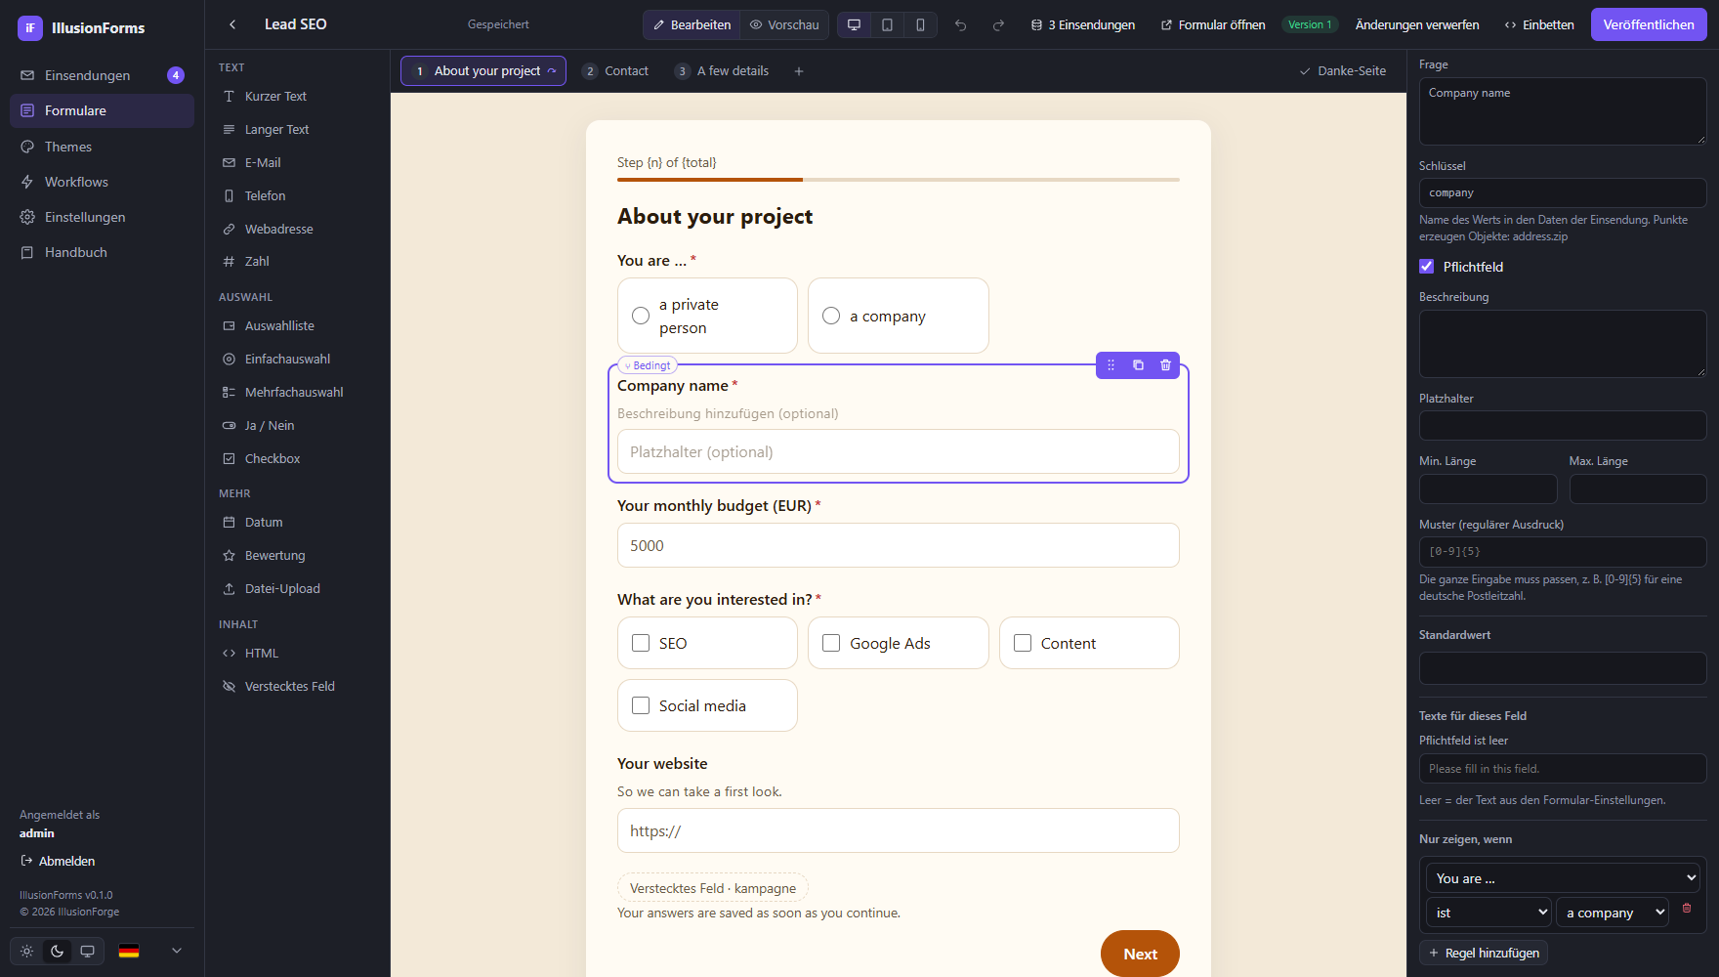Switch to Vorschau preview mode
This screenshot has height=977, width=1719.
click(x=784, y=24)
